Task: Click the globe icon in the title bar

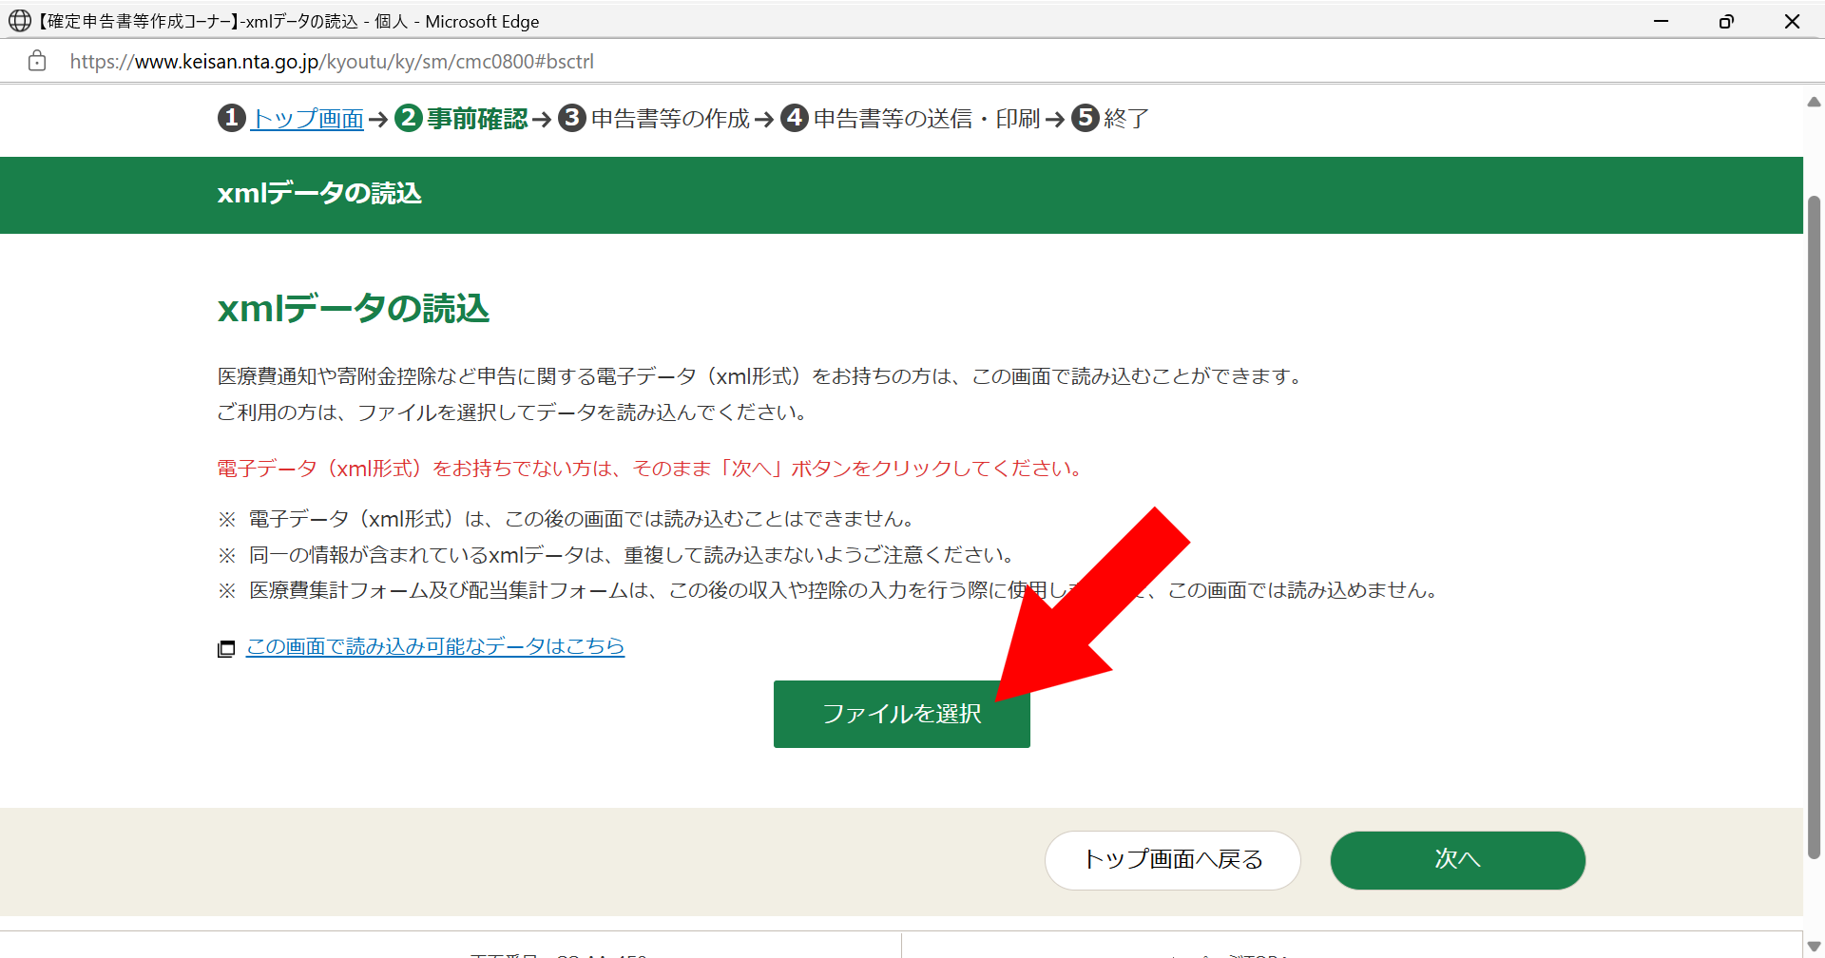Action: pos(19,21)
